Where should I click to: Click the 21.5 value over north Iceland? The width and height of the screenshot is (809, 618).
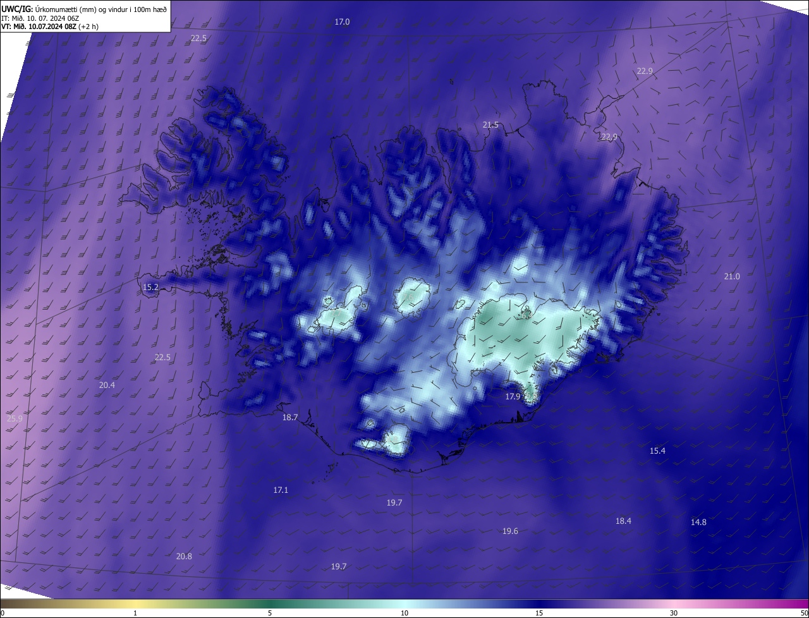tap(490, 125)
